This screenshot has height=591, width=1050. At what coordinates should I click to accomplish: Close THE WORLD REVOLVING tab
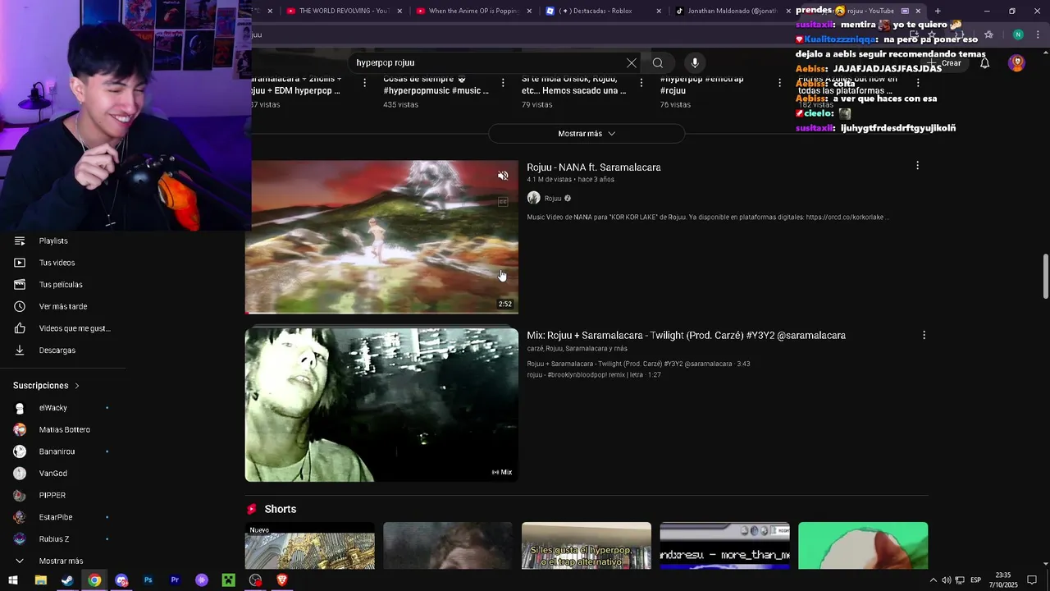pos(400,11)
